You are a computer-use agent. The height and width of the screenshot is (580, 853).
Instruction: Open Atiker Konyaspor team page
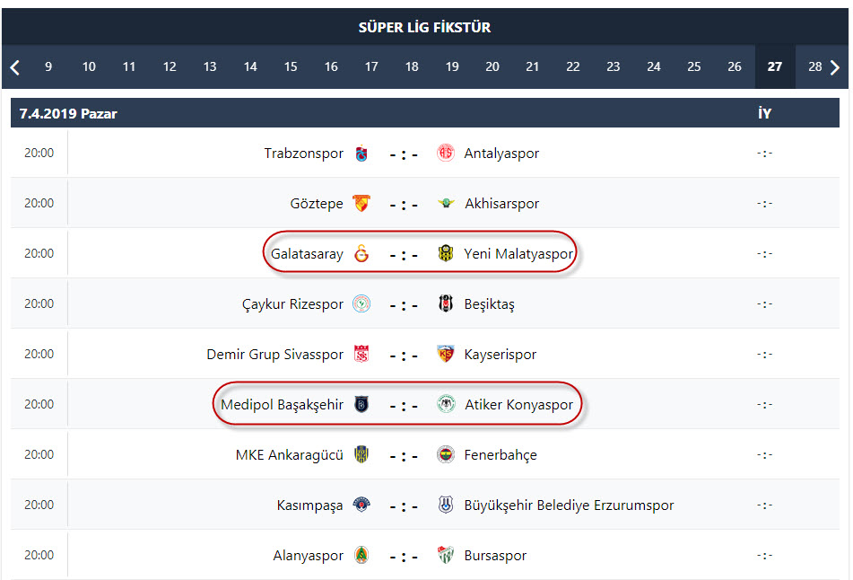point(518,405)
